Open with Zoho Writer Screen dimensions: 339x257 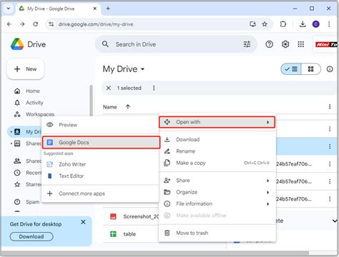[x=100, y=164]
